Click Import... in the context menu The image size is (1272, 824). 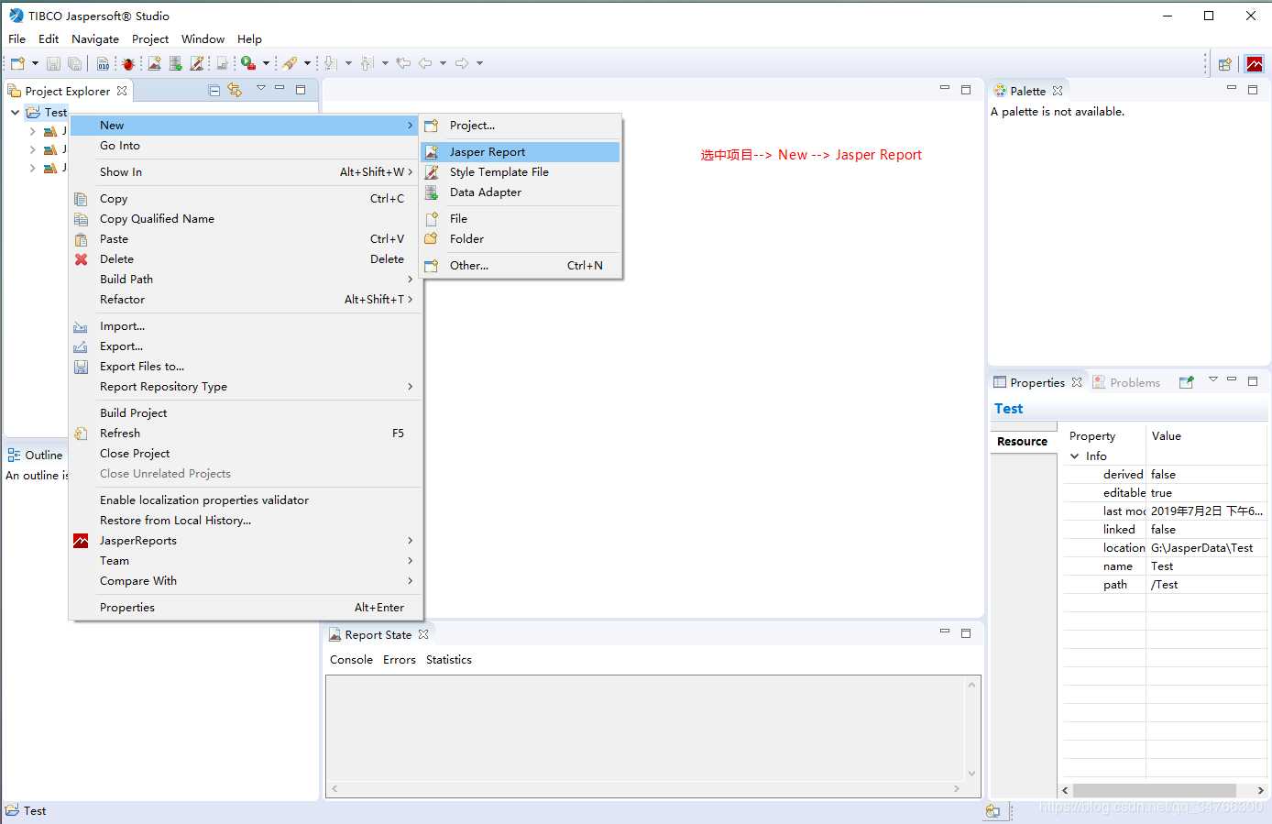[246, 325]
